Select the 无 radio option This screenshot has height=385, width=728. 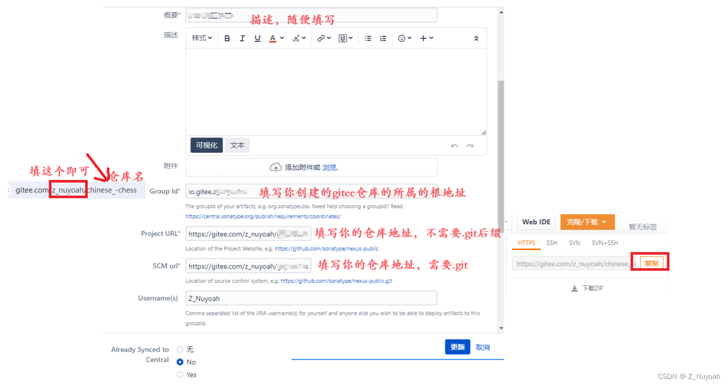pos(180,349)
